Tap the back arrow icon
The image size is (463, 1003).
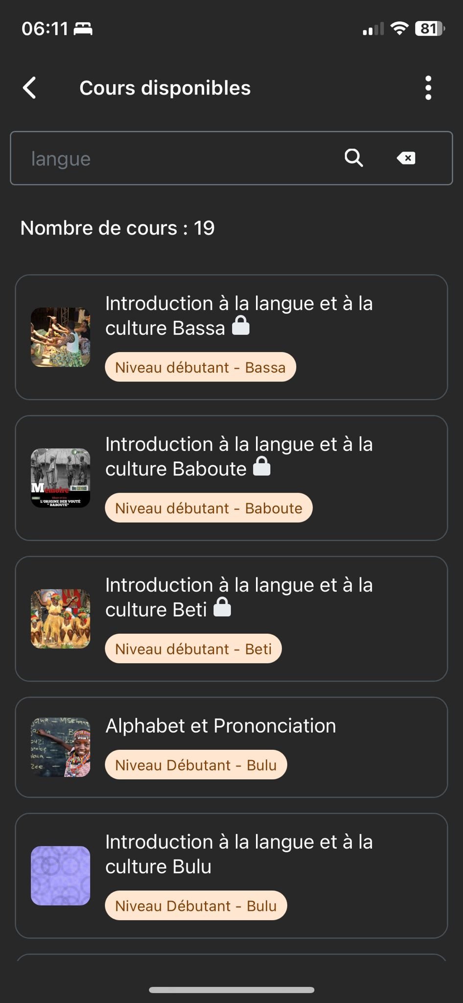pyautogui.click(x=30, y=88)
